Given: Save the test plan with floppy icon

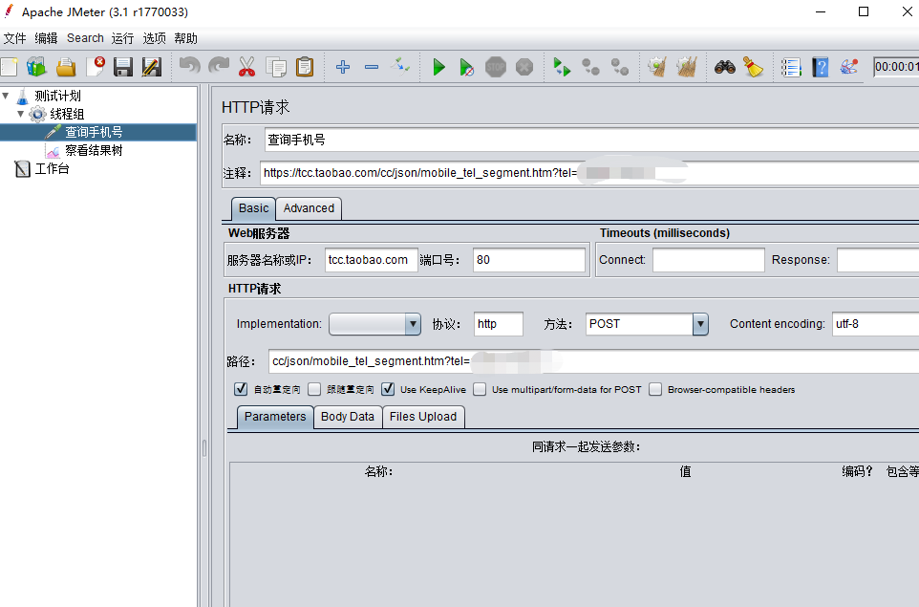Looking at the screenshot, I should pyautogui.click(x=123, y=67).
